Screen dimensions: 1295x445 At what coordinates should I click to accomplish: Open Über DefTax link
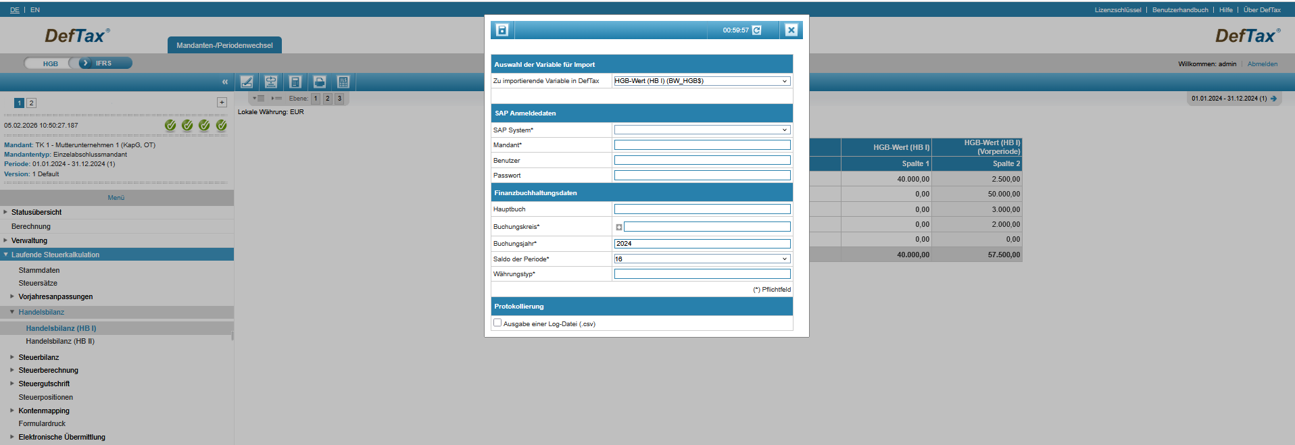[x=1262, y=10]
